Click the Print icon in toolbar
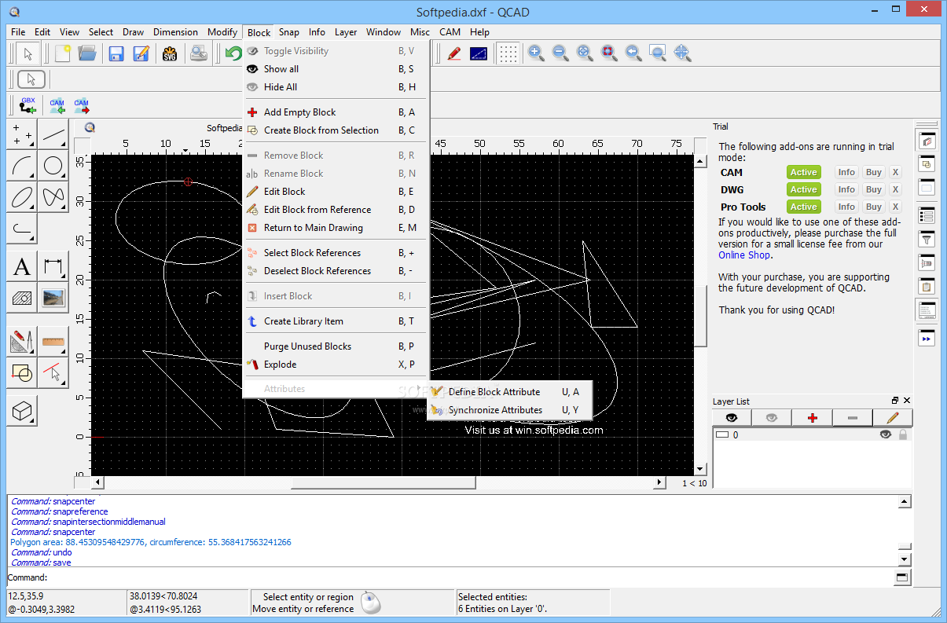Screen dimensions: 947x623 pos(200,53)
